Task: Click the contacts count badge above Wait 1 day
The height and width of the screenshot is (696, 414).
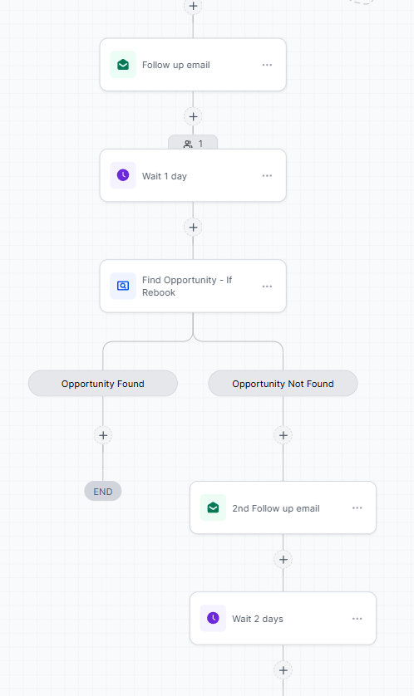Action: point(193,144)
